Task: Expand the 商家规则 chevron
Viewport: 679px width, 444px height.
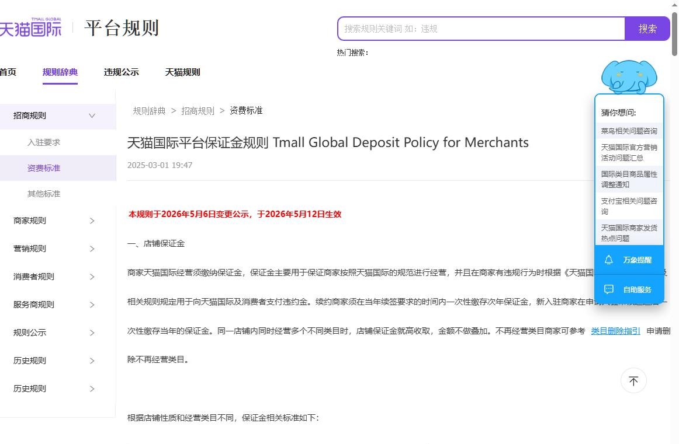Action: point(92,221)
